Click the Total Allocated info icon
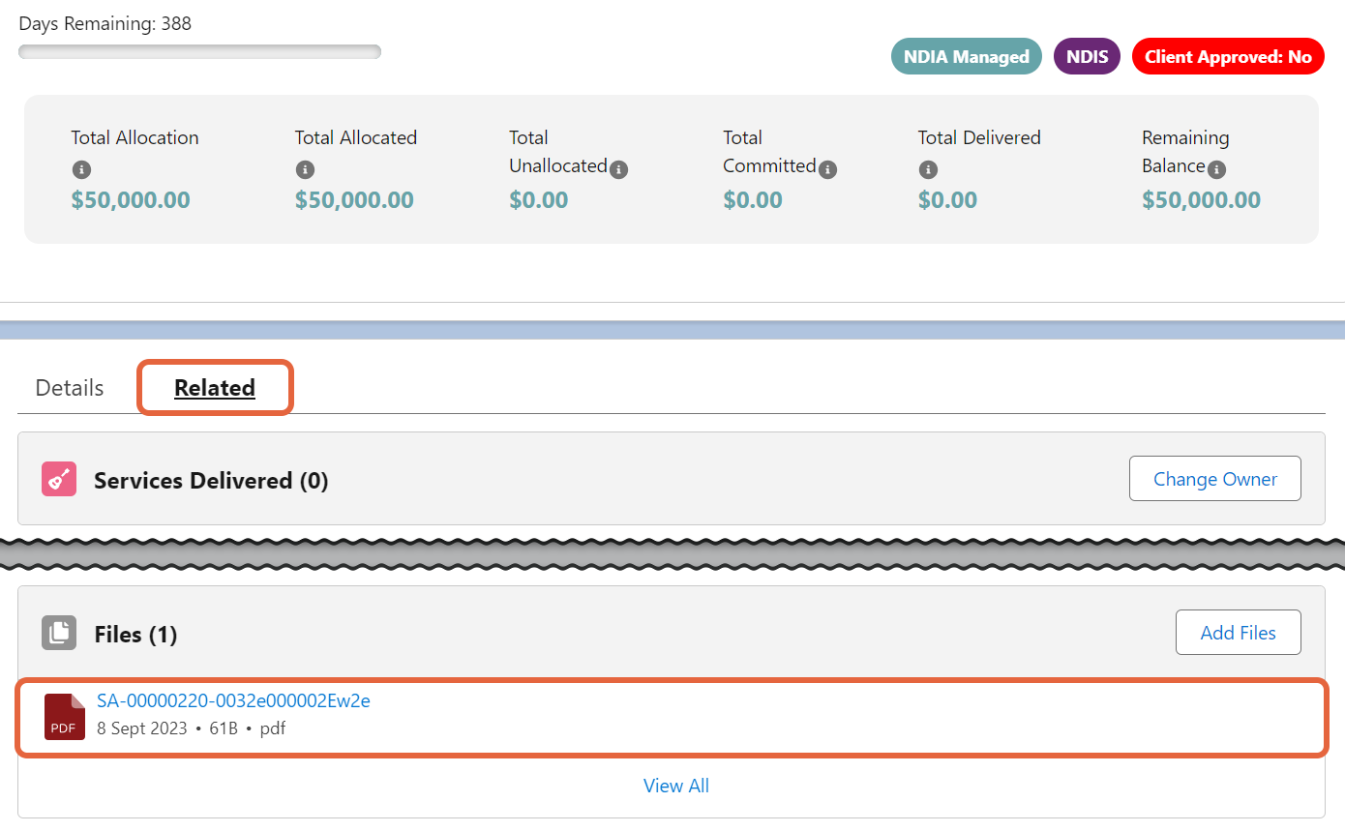 pos(305,170)
